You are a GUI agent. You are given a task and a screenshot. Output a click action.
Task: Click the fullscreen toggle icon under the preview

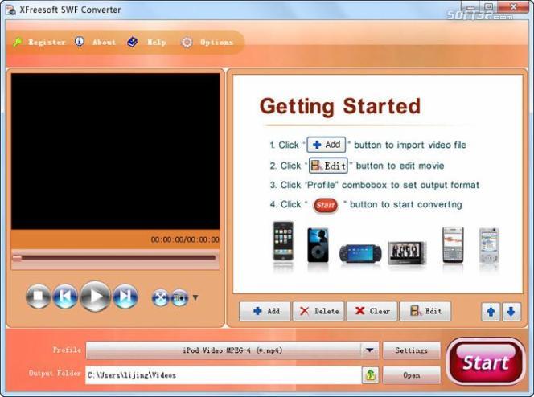click(x=160, y=297)
